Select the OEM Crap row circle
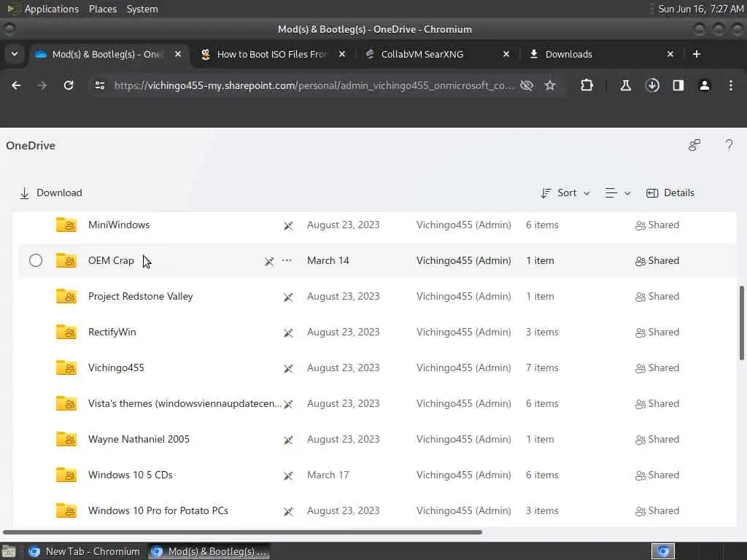Viewport: 747px width, 560px height. coord(36,260)
